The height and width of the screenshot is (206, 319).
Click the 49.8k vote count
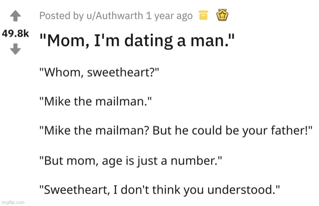pyautogui.click(x=16, y=33)
